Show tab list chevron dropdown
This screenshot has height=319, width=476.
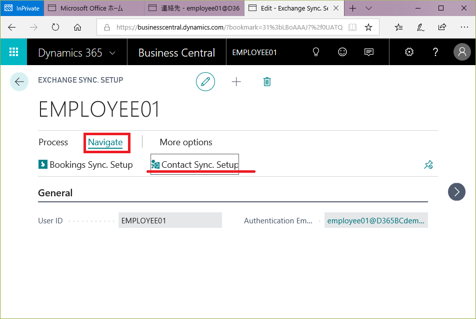(368, 8)
